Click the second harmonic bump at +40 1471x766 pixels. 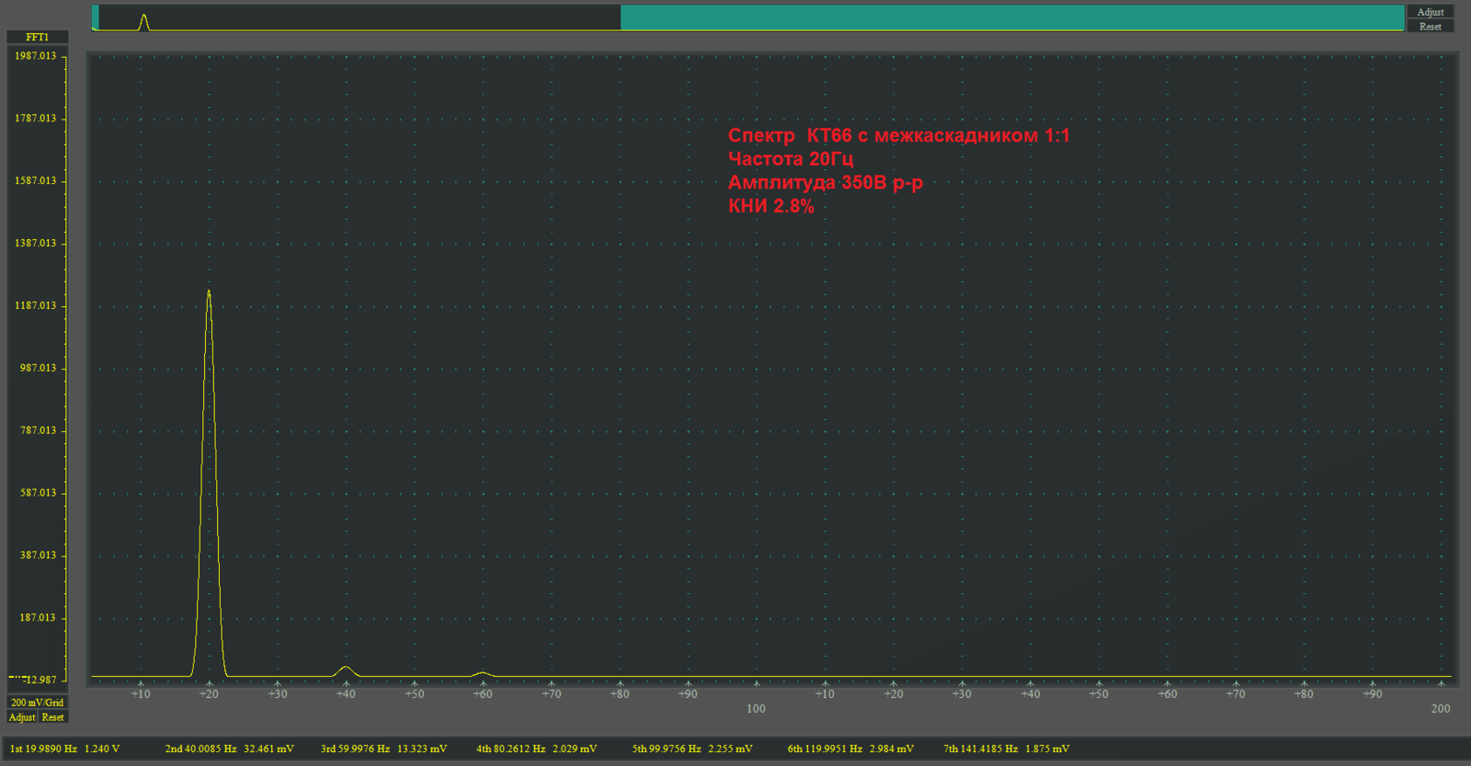coord(346,671)
